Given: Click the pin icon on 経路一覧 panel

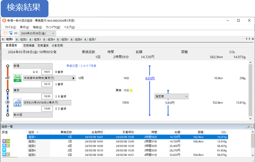Looking at the screenshot, I should pyautogui.click(x=248, y=126).
